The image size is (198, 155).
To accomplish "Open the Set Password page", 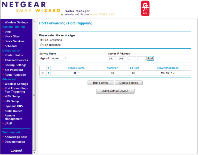I will (14, 70).
